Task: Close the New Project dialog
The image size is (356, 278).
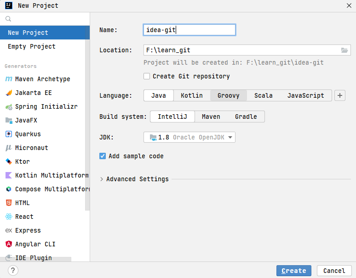Action: (349, 6)
